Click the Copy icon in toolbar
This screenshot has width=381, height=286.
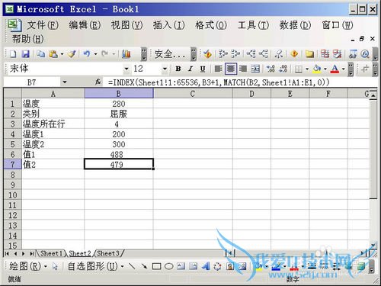[x=40, y=54]
